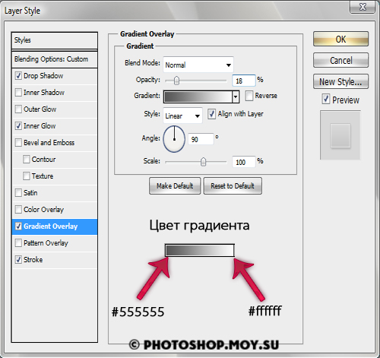Select the Stroke style entry
The width and height of the screenshot is (380, 358).
tap(55, 260)
